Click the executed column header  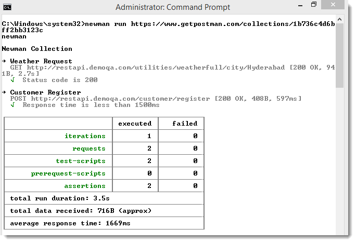pos(135,124)
